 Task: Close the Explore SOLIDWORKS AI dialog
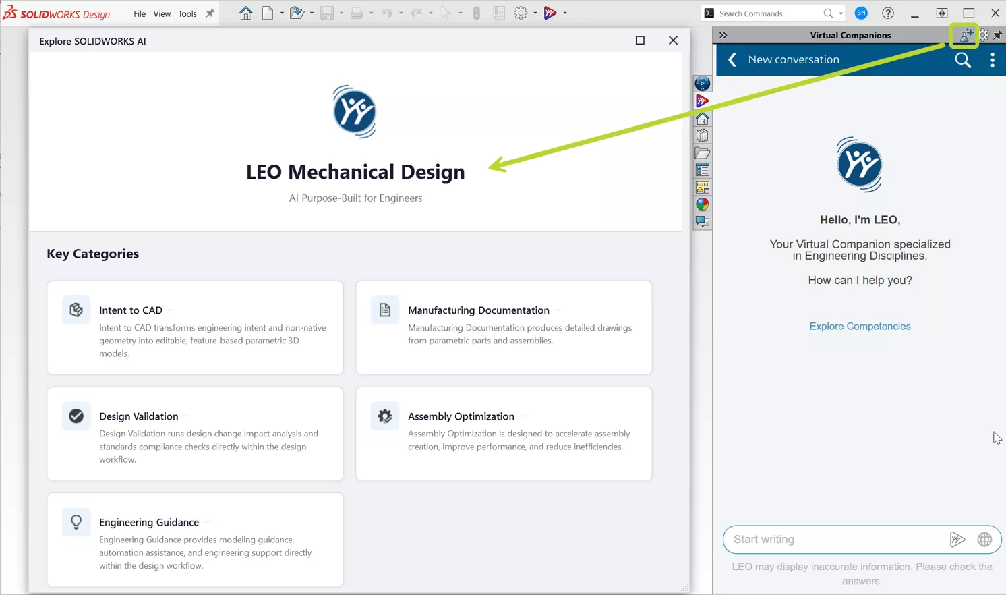click(673, 40)
